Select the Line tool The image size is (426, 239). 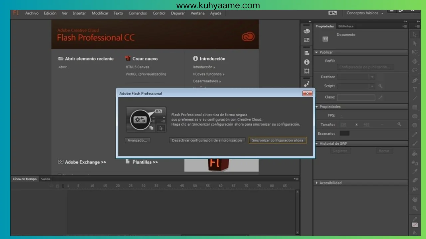[x=415, y=98]
